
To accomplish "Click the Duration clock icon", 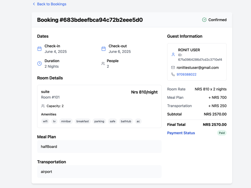I will click(40, 64).
